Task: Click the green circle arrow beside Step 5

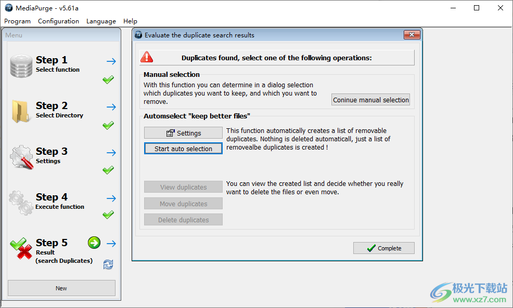Action: (94, 243)
